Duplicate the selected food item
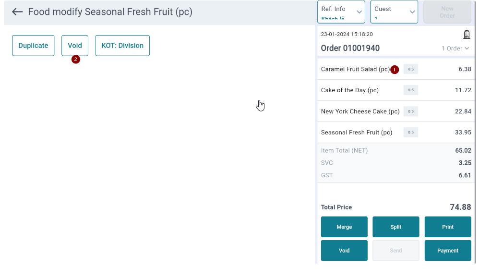 point(33,46)
